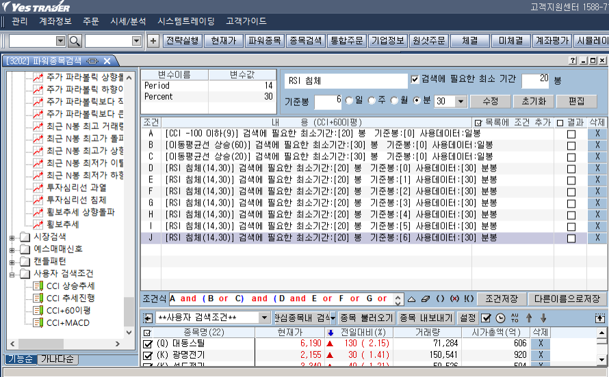Viewport: 609px width, 377px height.
Task: Open the 시세/분석 menu
Action: coord(128,21)
